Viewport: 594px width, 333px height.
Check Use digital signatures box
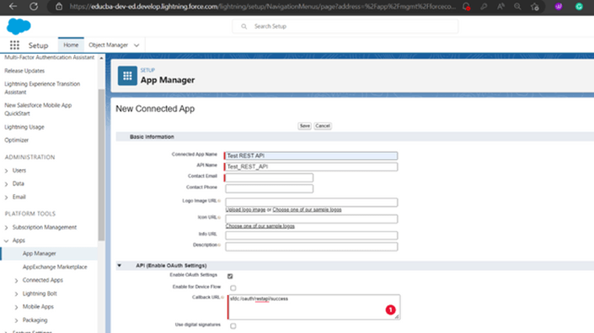coord(233,325)
